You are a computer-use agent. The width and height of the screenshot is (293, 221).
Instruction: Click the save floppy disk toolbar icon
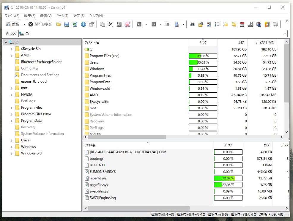coord(67,24)
